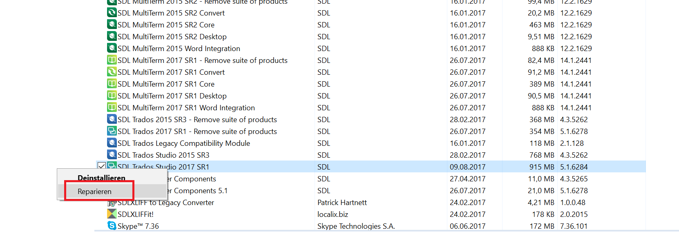The height and width of the screenshot is (232, 679).
Task: Select SDL MultiTerm 2017 SR1 Desktop entry
Action: pos(371,96)
